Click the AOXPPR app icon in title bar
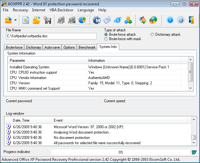 [4, 4]
